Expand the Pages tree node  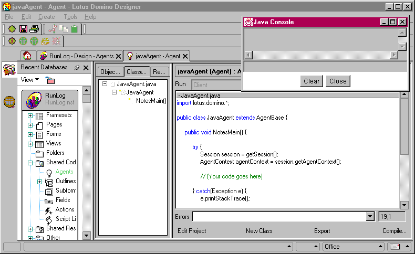coord(30,125)
